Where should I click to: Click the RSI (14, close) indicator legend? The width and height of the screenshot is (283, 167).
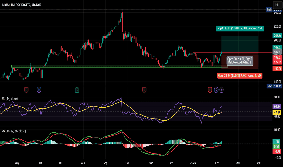10,99
